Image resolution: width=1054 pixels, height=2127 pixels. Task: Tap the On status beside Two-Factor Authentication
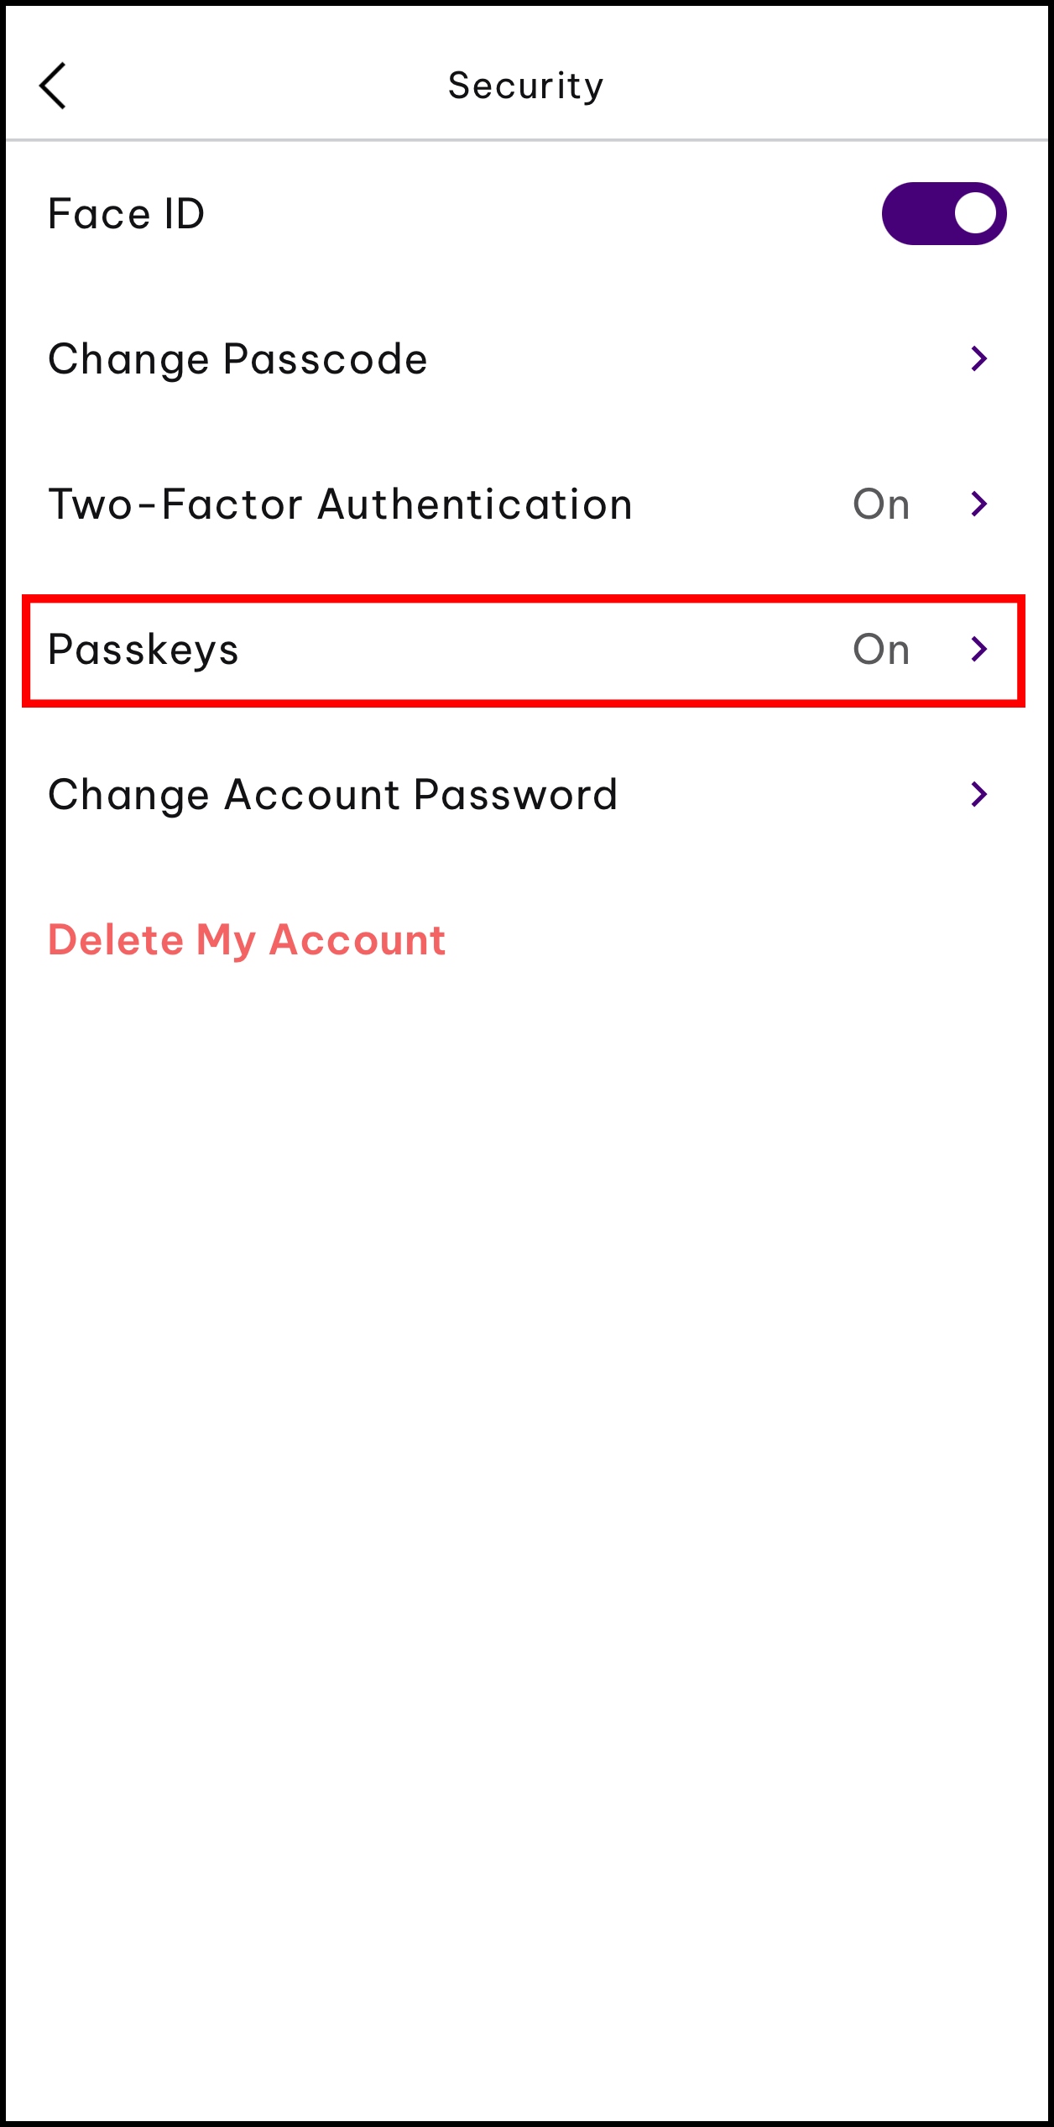881,504
